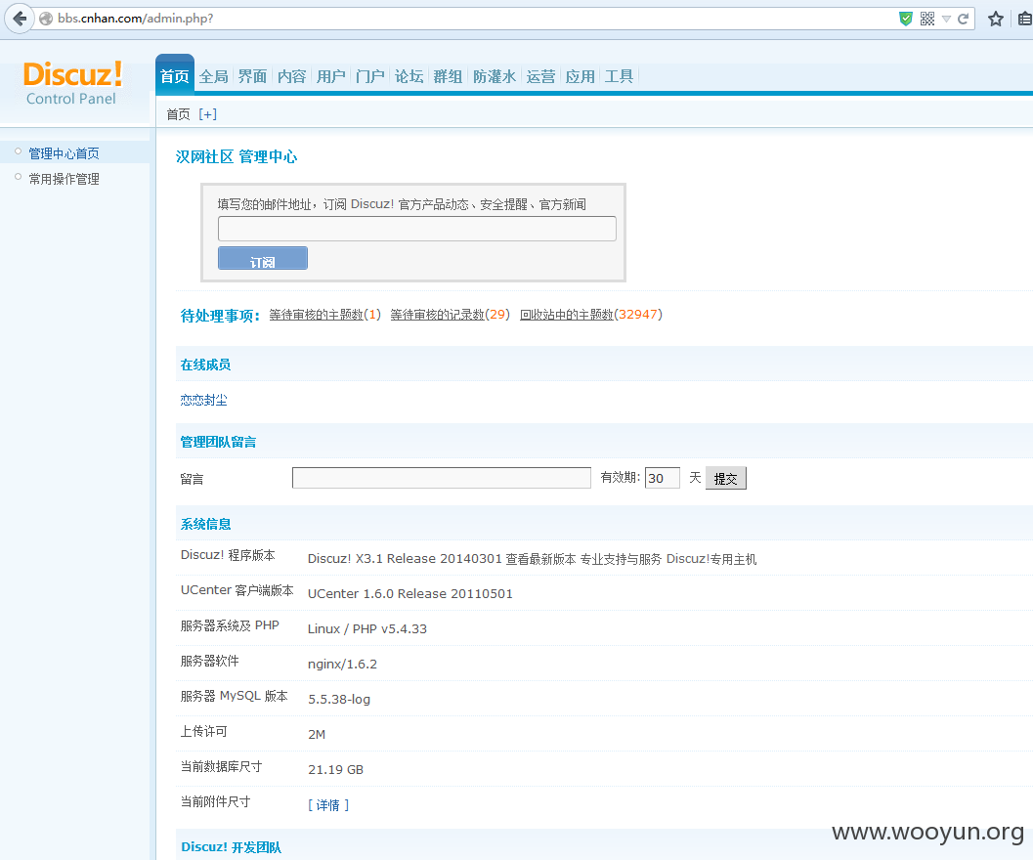Click the Discuz! Control Panel logo
The image size is (1033, 860).
click(71, 84)
